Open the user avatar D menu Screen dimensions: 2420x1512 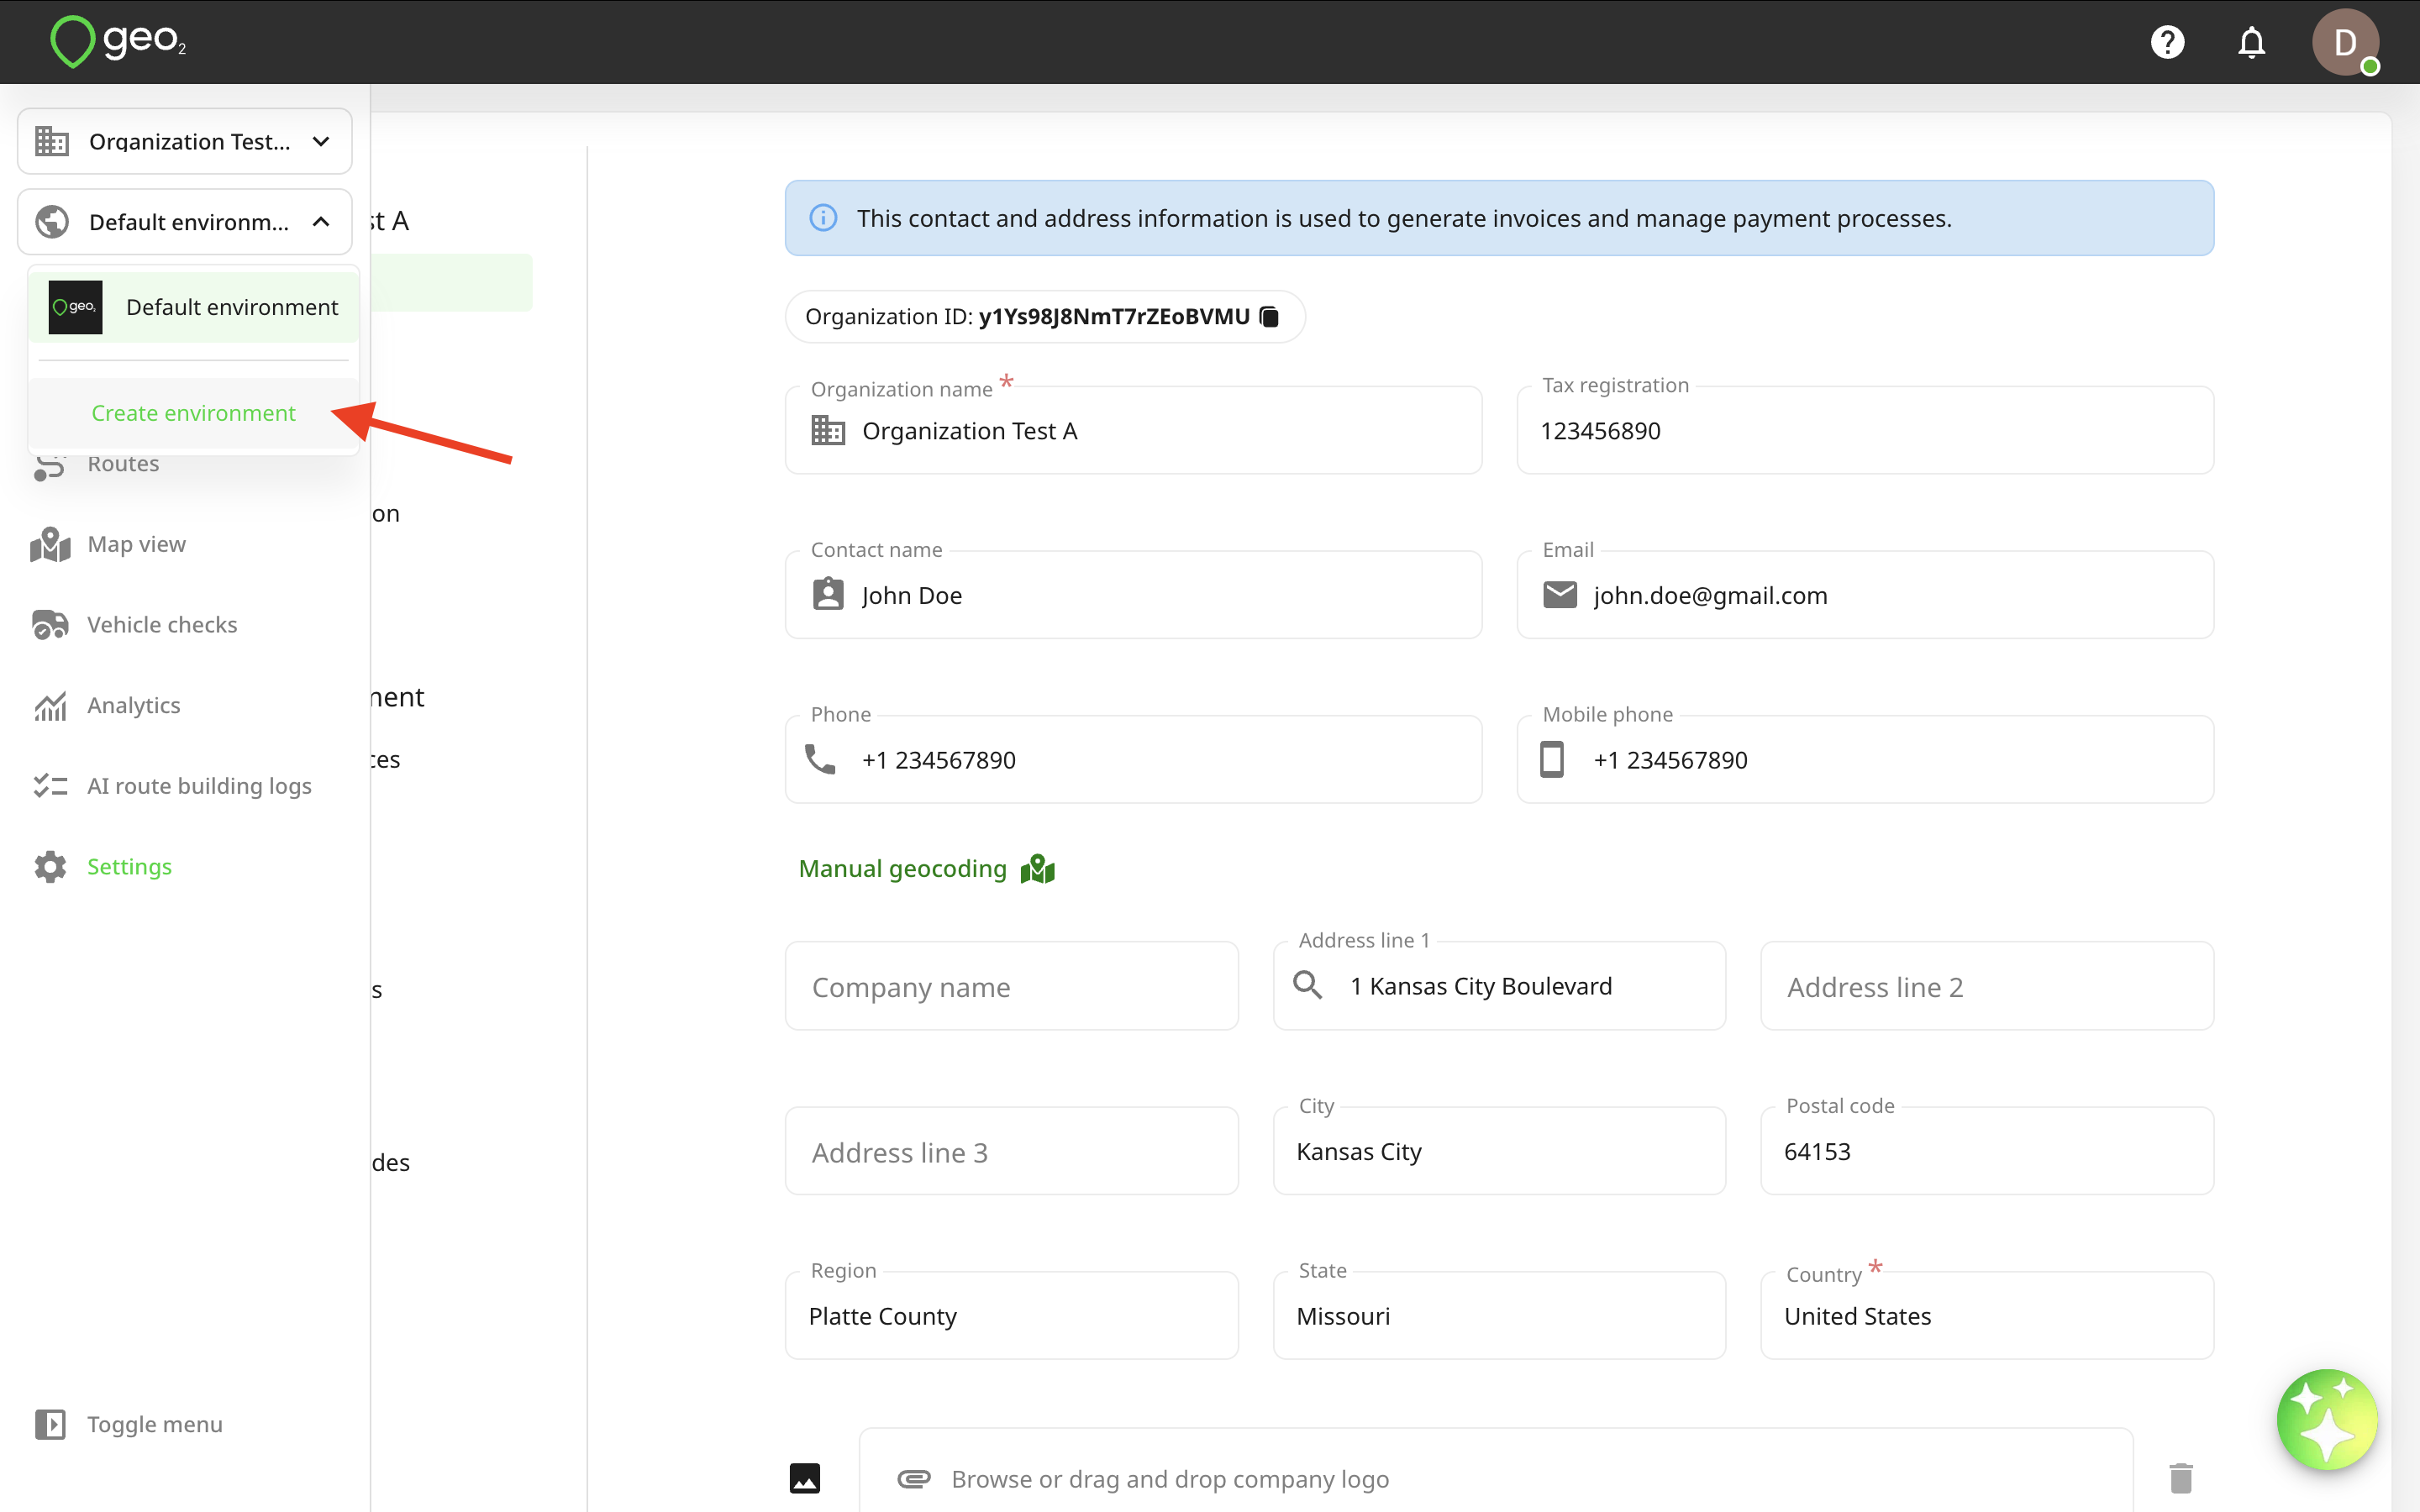coord(2345,42)
